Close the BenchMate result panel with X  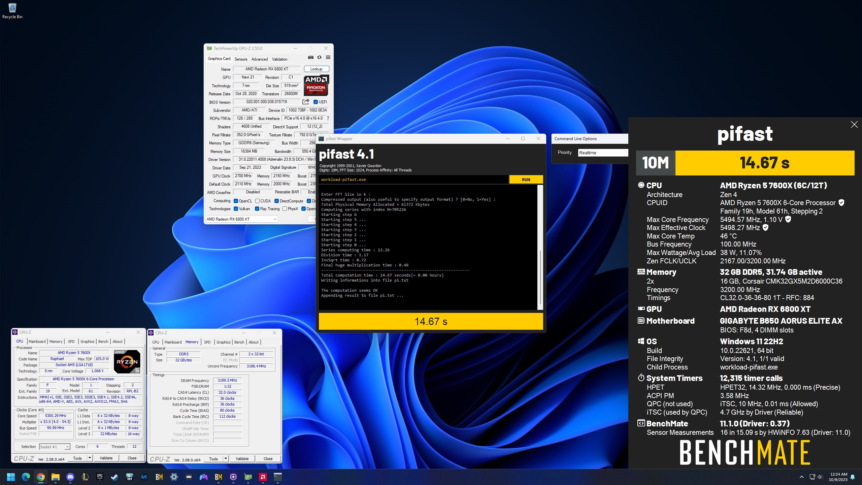click(x=854, y=125)
